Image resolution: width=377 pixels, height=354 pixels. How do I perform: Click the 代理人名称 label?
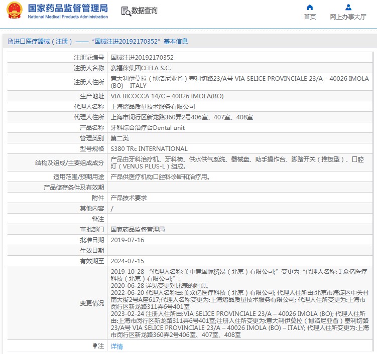(x=89, y=107)
